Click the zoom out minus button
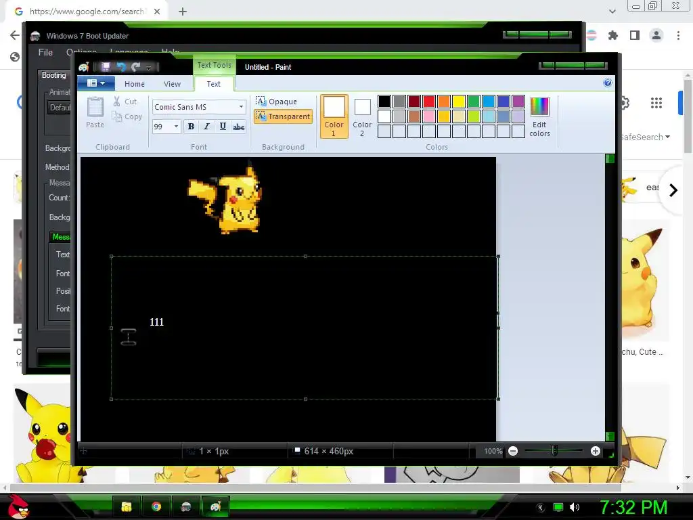 pyautogui.click(x=513, y=451)
